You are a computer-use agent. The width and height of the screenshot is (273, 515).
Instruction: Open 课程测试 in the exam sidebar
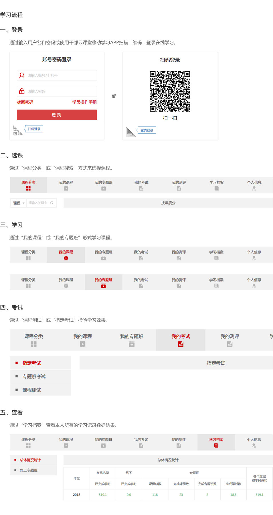point(40,390)
